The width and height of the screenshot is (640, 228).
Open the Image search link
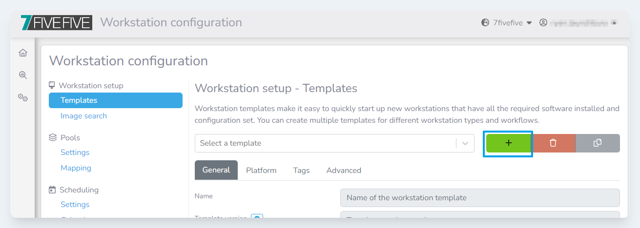click(x=83, y=116)
